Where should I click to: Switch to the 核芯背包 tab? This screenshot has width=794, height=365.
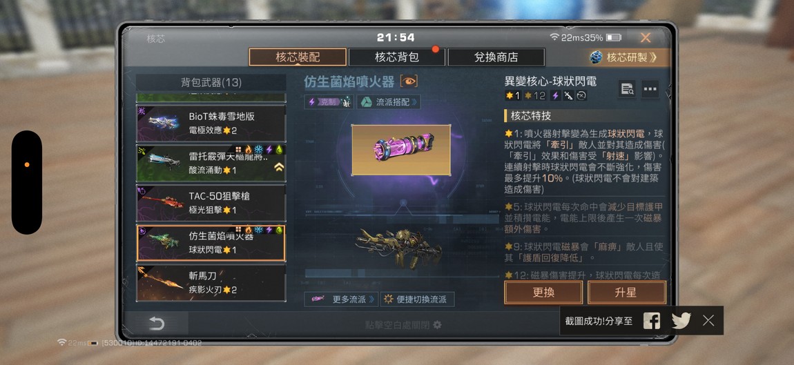(396, 57)
